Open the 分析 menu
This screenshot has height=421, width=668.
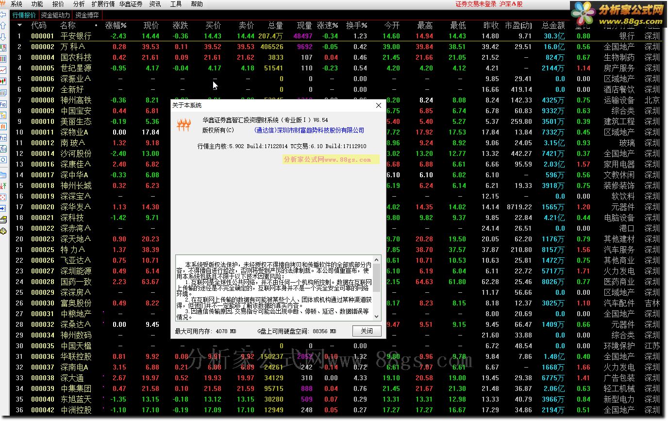coord(79,4)
